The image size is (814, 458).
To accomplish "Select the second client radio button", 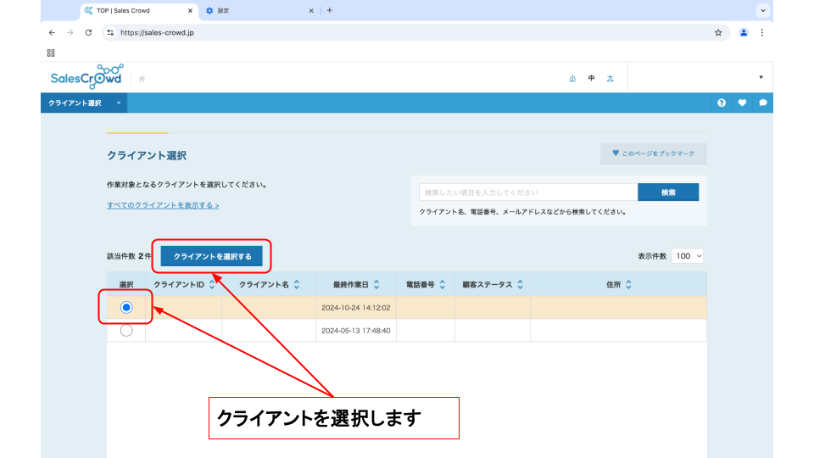I will click(126, 331).
